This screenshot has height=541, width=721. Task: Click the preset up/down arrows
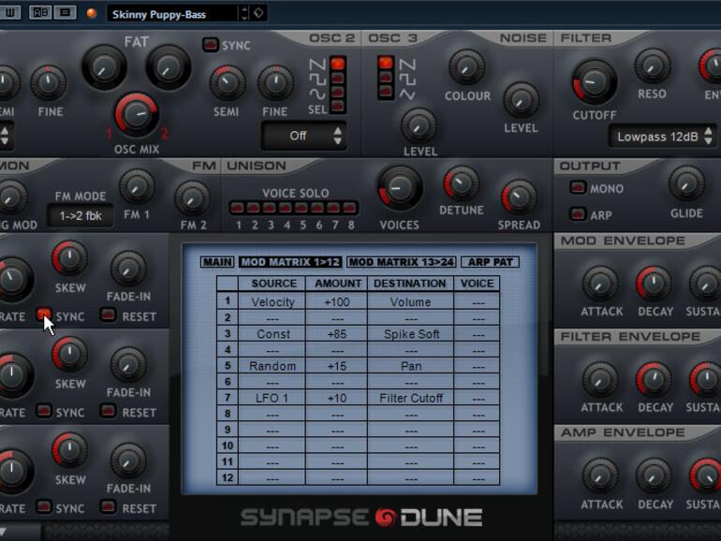pos(244,13)
